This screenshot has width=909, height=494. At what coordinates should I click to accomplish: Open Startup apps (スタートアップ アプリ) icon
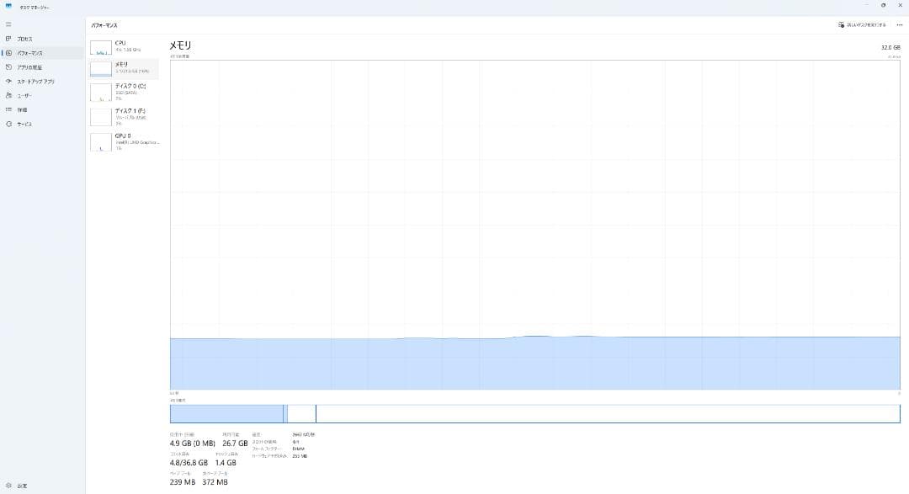(8, 82)
